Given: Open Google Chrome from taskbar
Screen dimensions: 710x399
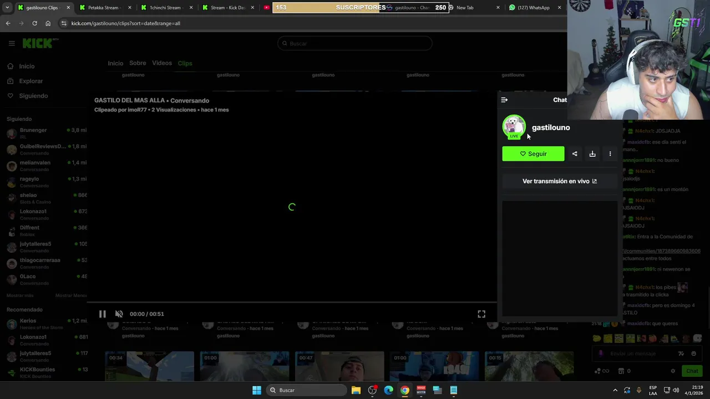Looking at the screenshot, I should click(x=405, y=390).
